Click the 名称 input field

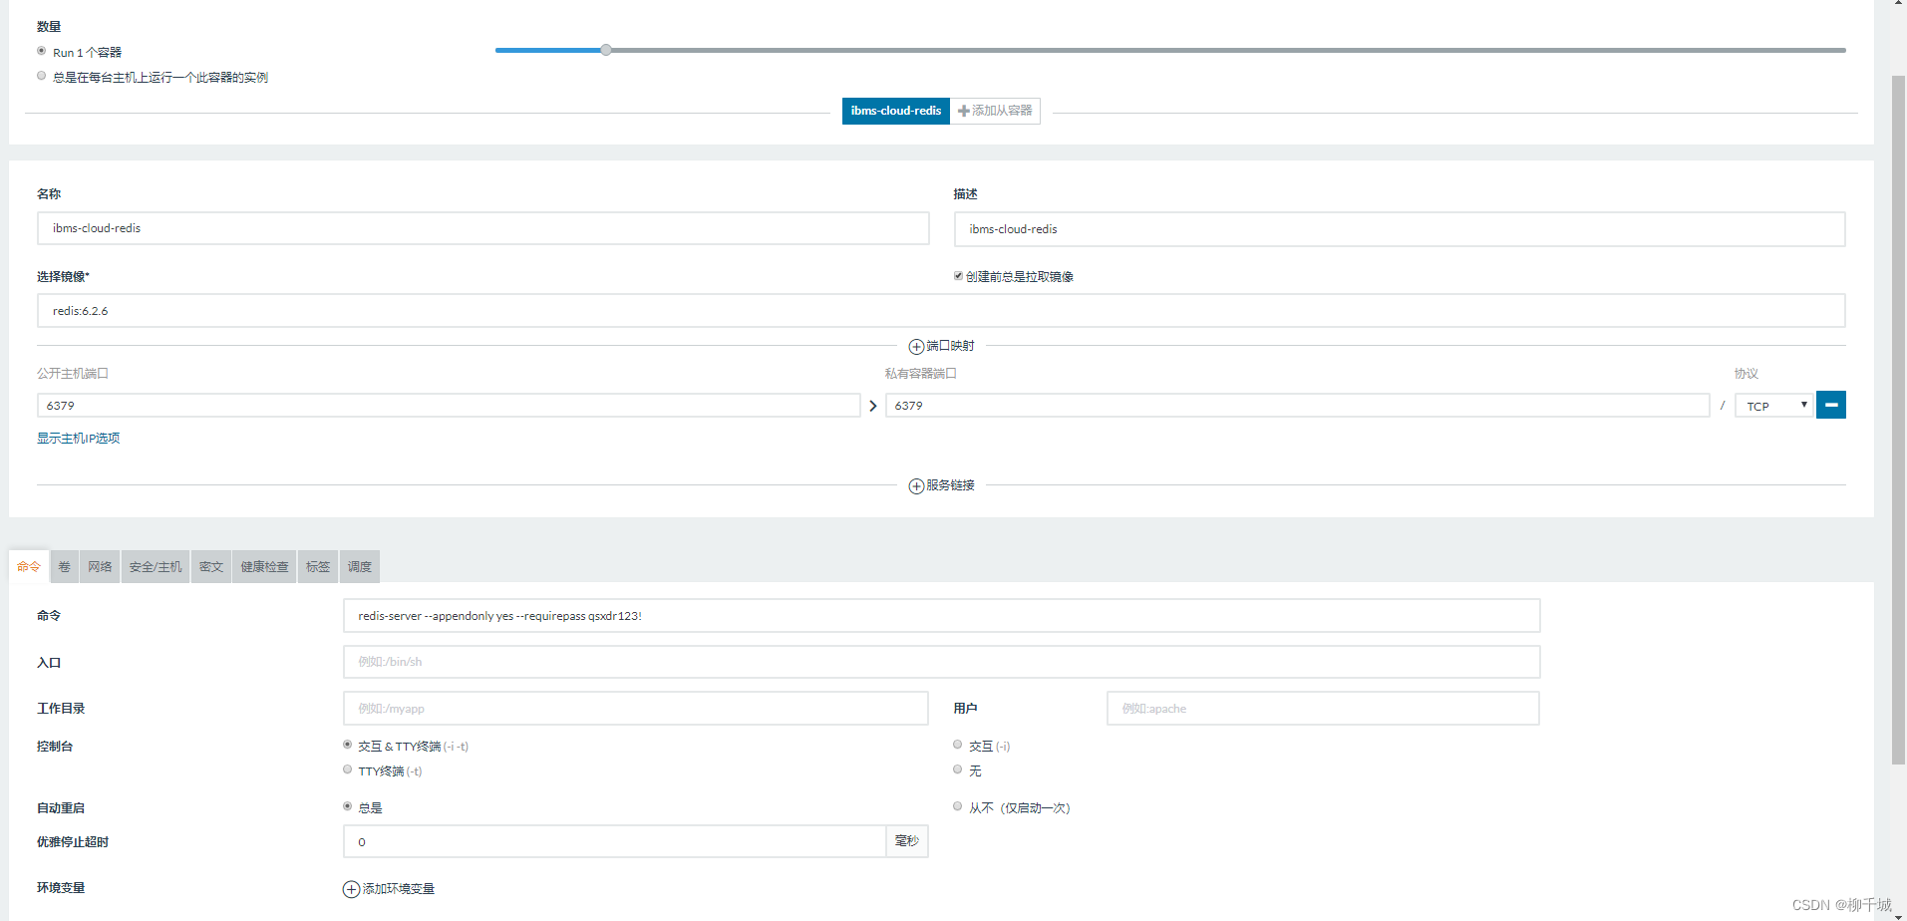point(483,228)
